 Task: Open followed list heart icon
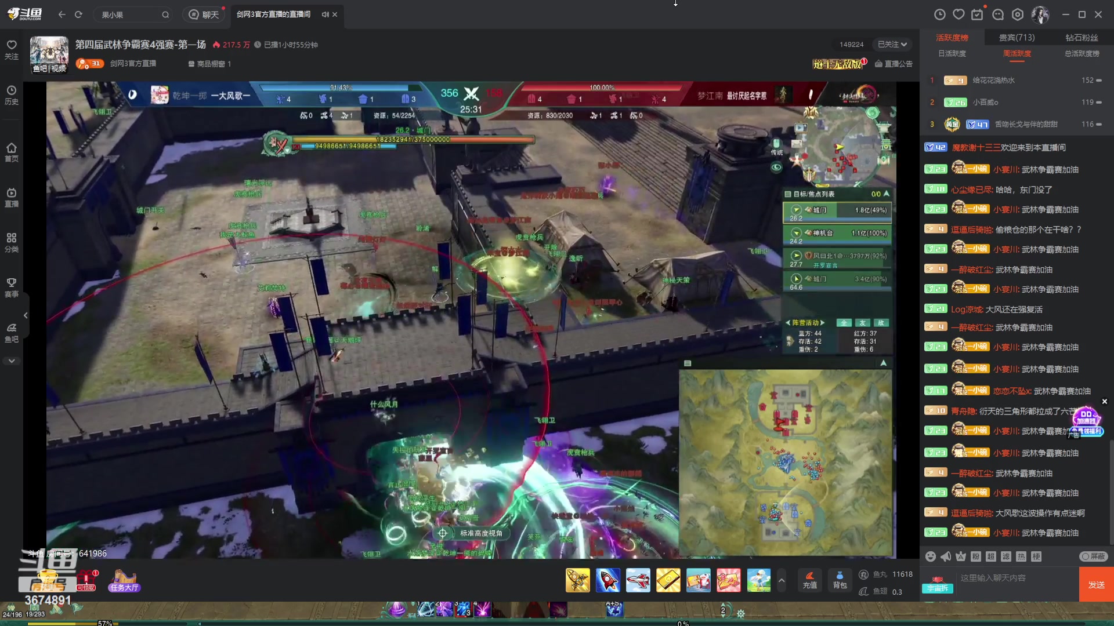pos(959,14)
